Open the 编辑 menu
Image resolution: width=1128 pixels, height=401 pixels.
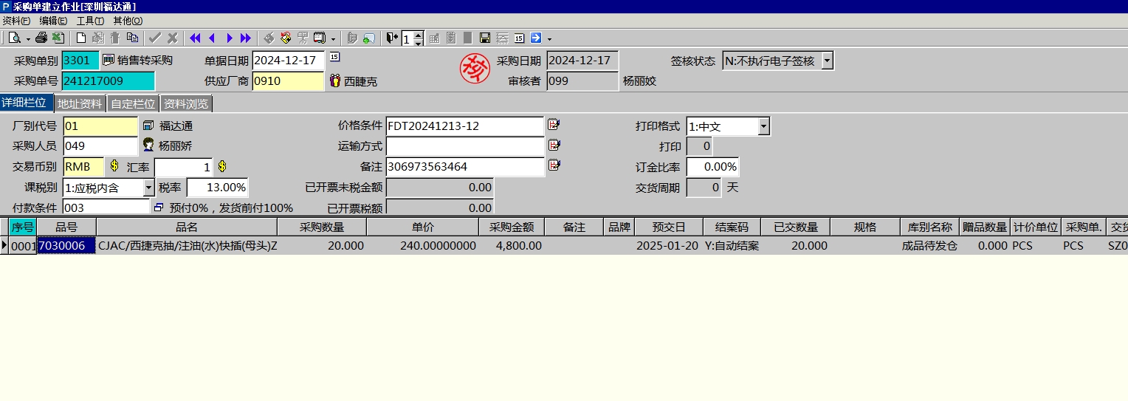coord(53,21)
